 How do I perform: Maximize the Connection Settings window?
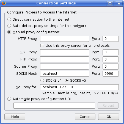tap(110, 4)
